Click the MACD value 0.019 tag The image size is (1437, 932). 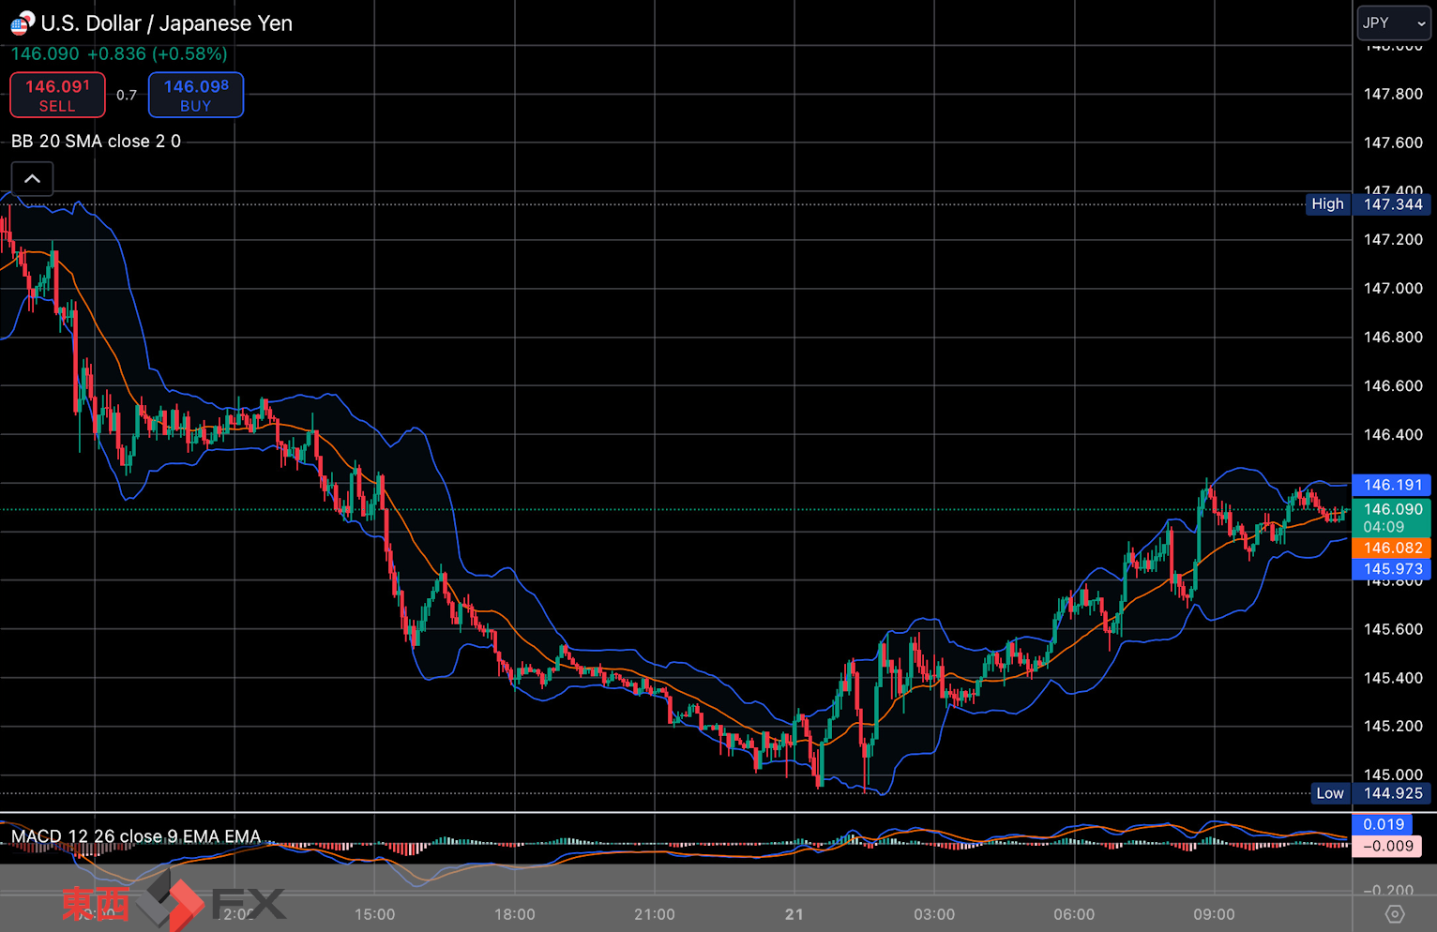coord(1384,824)
